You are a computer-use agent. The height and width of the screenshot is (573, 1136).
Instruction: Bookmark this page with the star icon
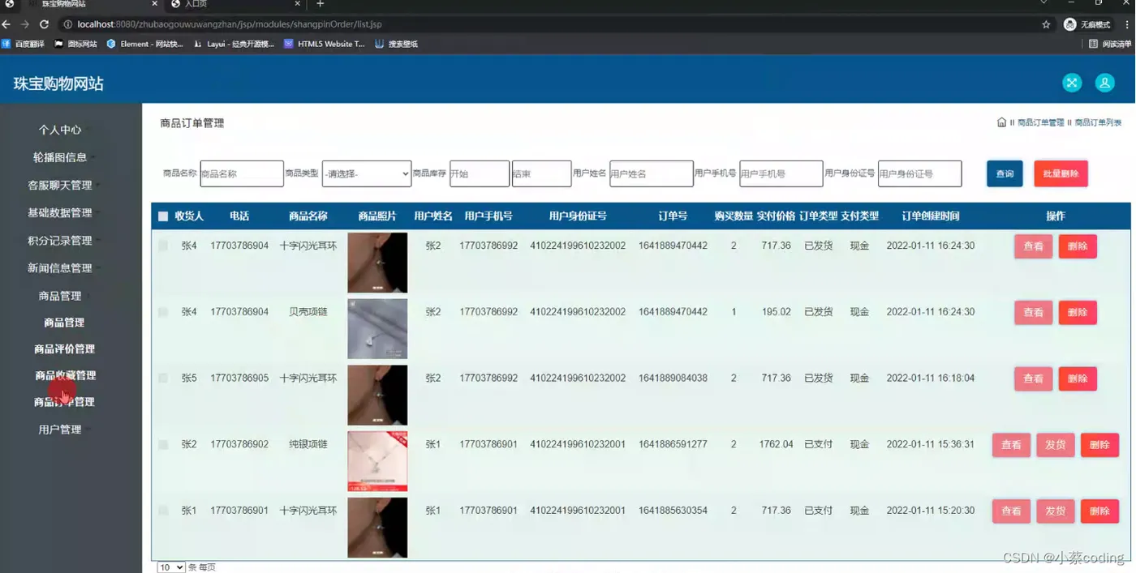pyautogui.click(x=1046, y=24)
